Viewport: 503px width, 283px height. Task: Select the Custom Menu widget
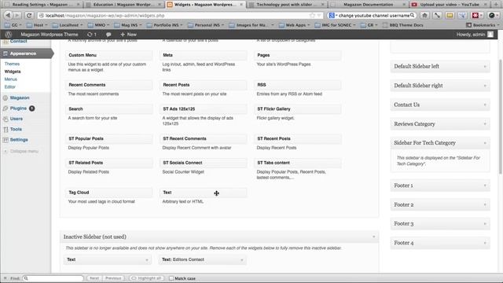click(x=108, y=55)
